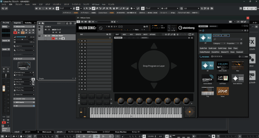Click the FACTORY filter button
Image resolution: width=259 pixels, height=138 pixels.
[217, 36]
